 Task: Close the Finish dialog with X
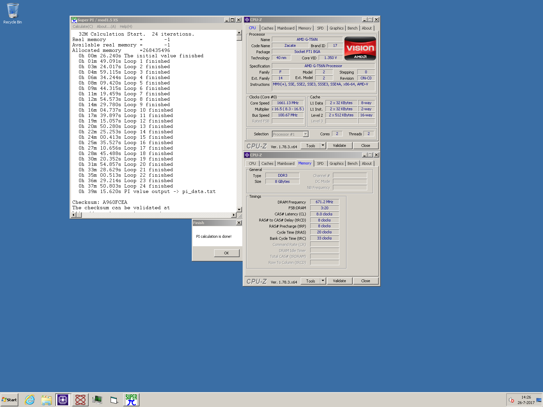tap(239, 223)
